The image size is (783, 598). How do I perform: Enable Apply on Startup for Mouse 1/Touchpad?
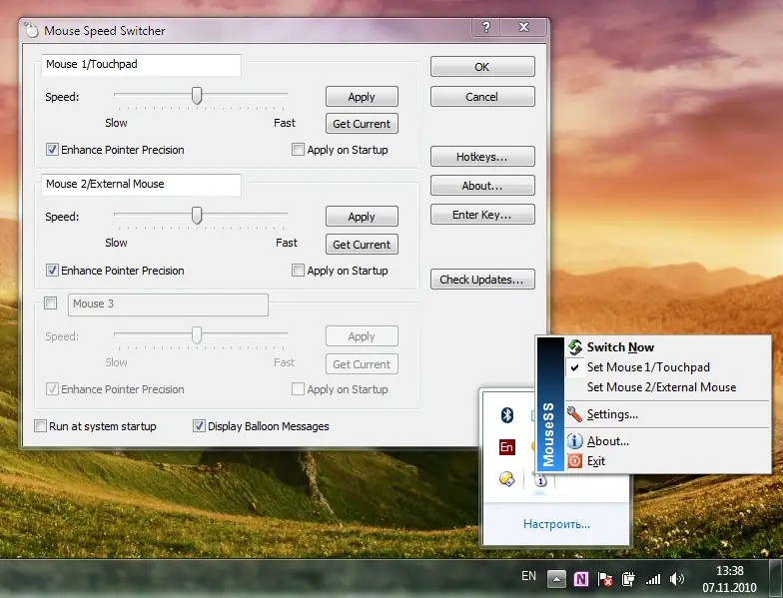298,150
